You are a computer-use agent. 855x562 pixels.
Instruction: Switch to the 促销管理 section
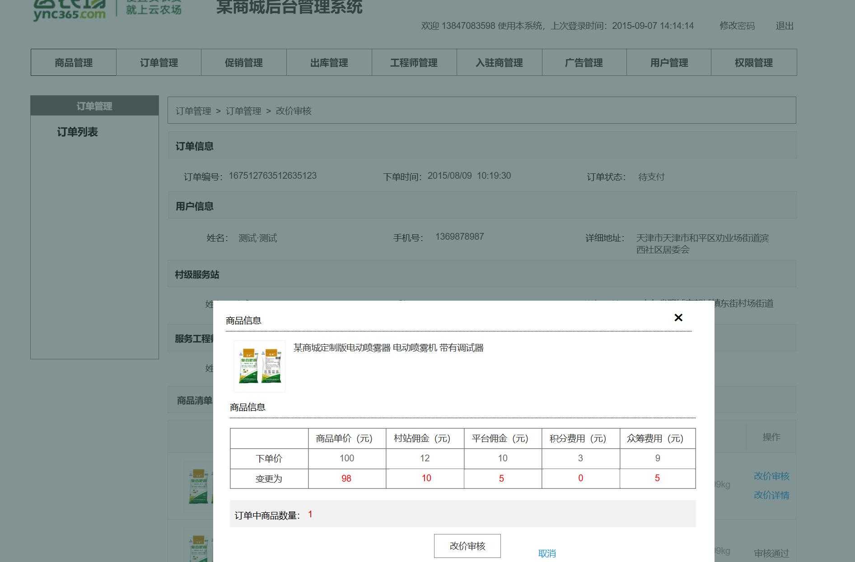[243, 62]
